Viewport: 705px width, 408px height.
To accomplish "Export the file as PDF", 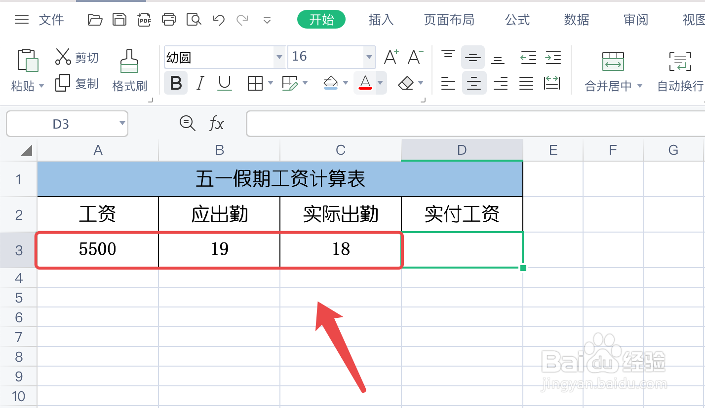I will tap(144, 20).
